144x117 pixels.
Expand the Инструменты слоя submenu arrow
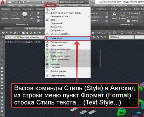coord(88,16)
